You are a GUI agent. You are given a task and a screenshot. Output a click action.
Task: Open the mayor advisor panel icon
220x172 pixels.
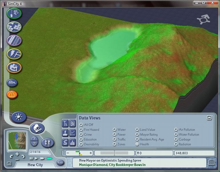coord(65,133)
